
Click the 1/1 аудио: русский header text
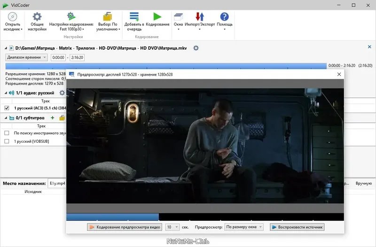point(35,93)
